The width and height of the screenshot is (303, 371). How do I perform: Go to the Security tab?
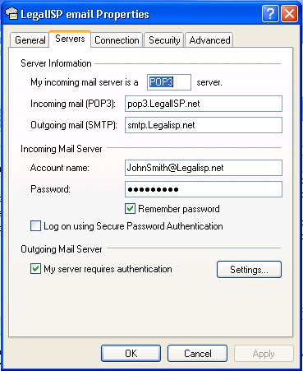click(x=164, y=40)
